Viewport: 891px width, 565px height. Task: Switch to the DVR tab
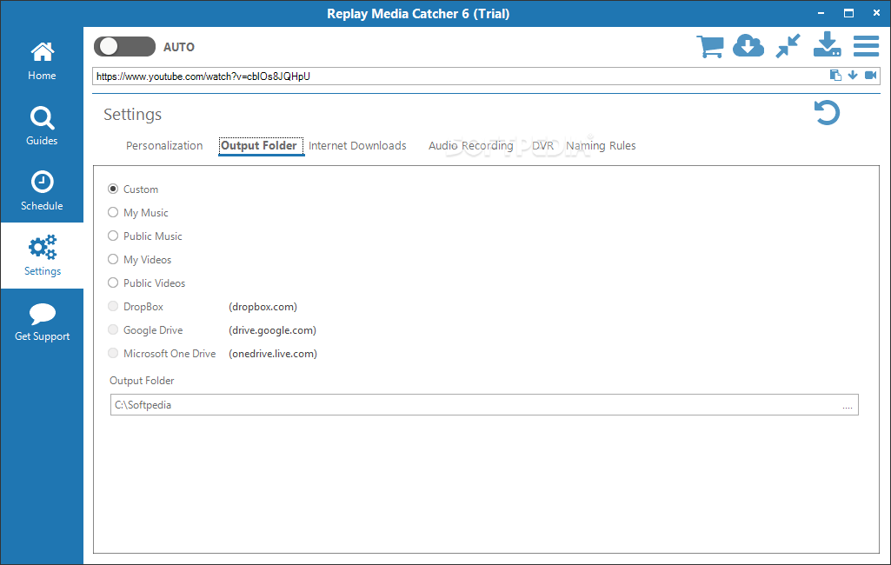point(542,145)
